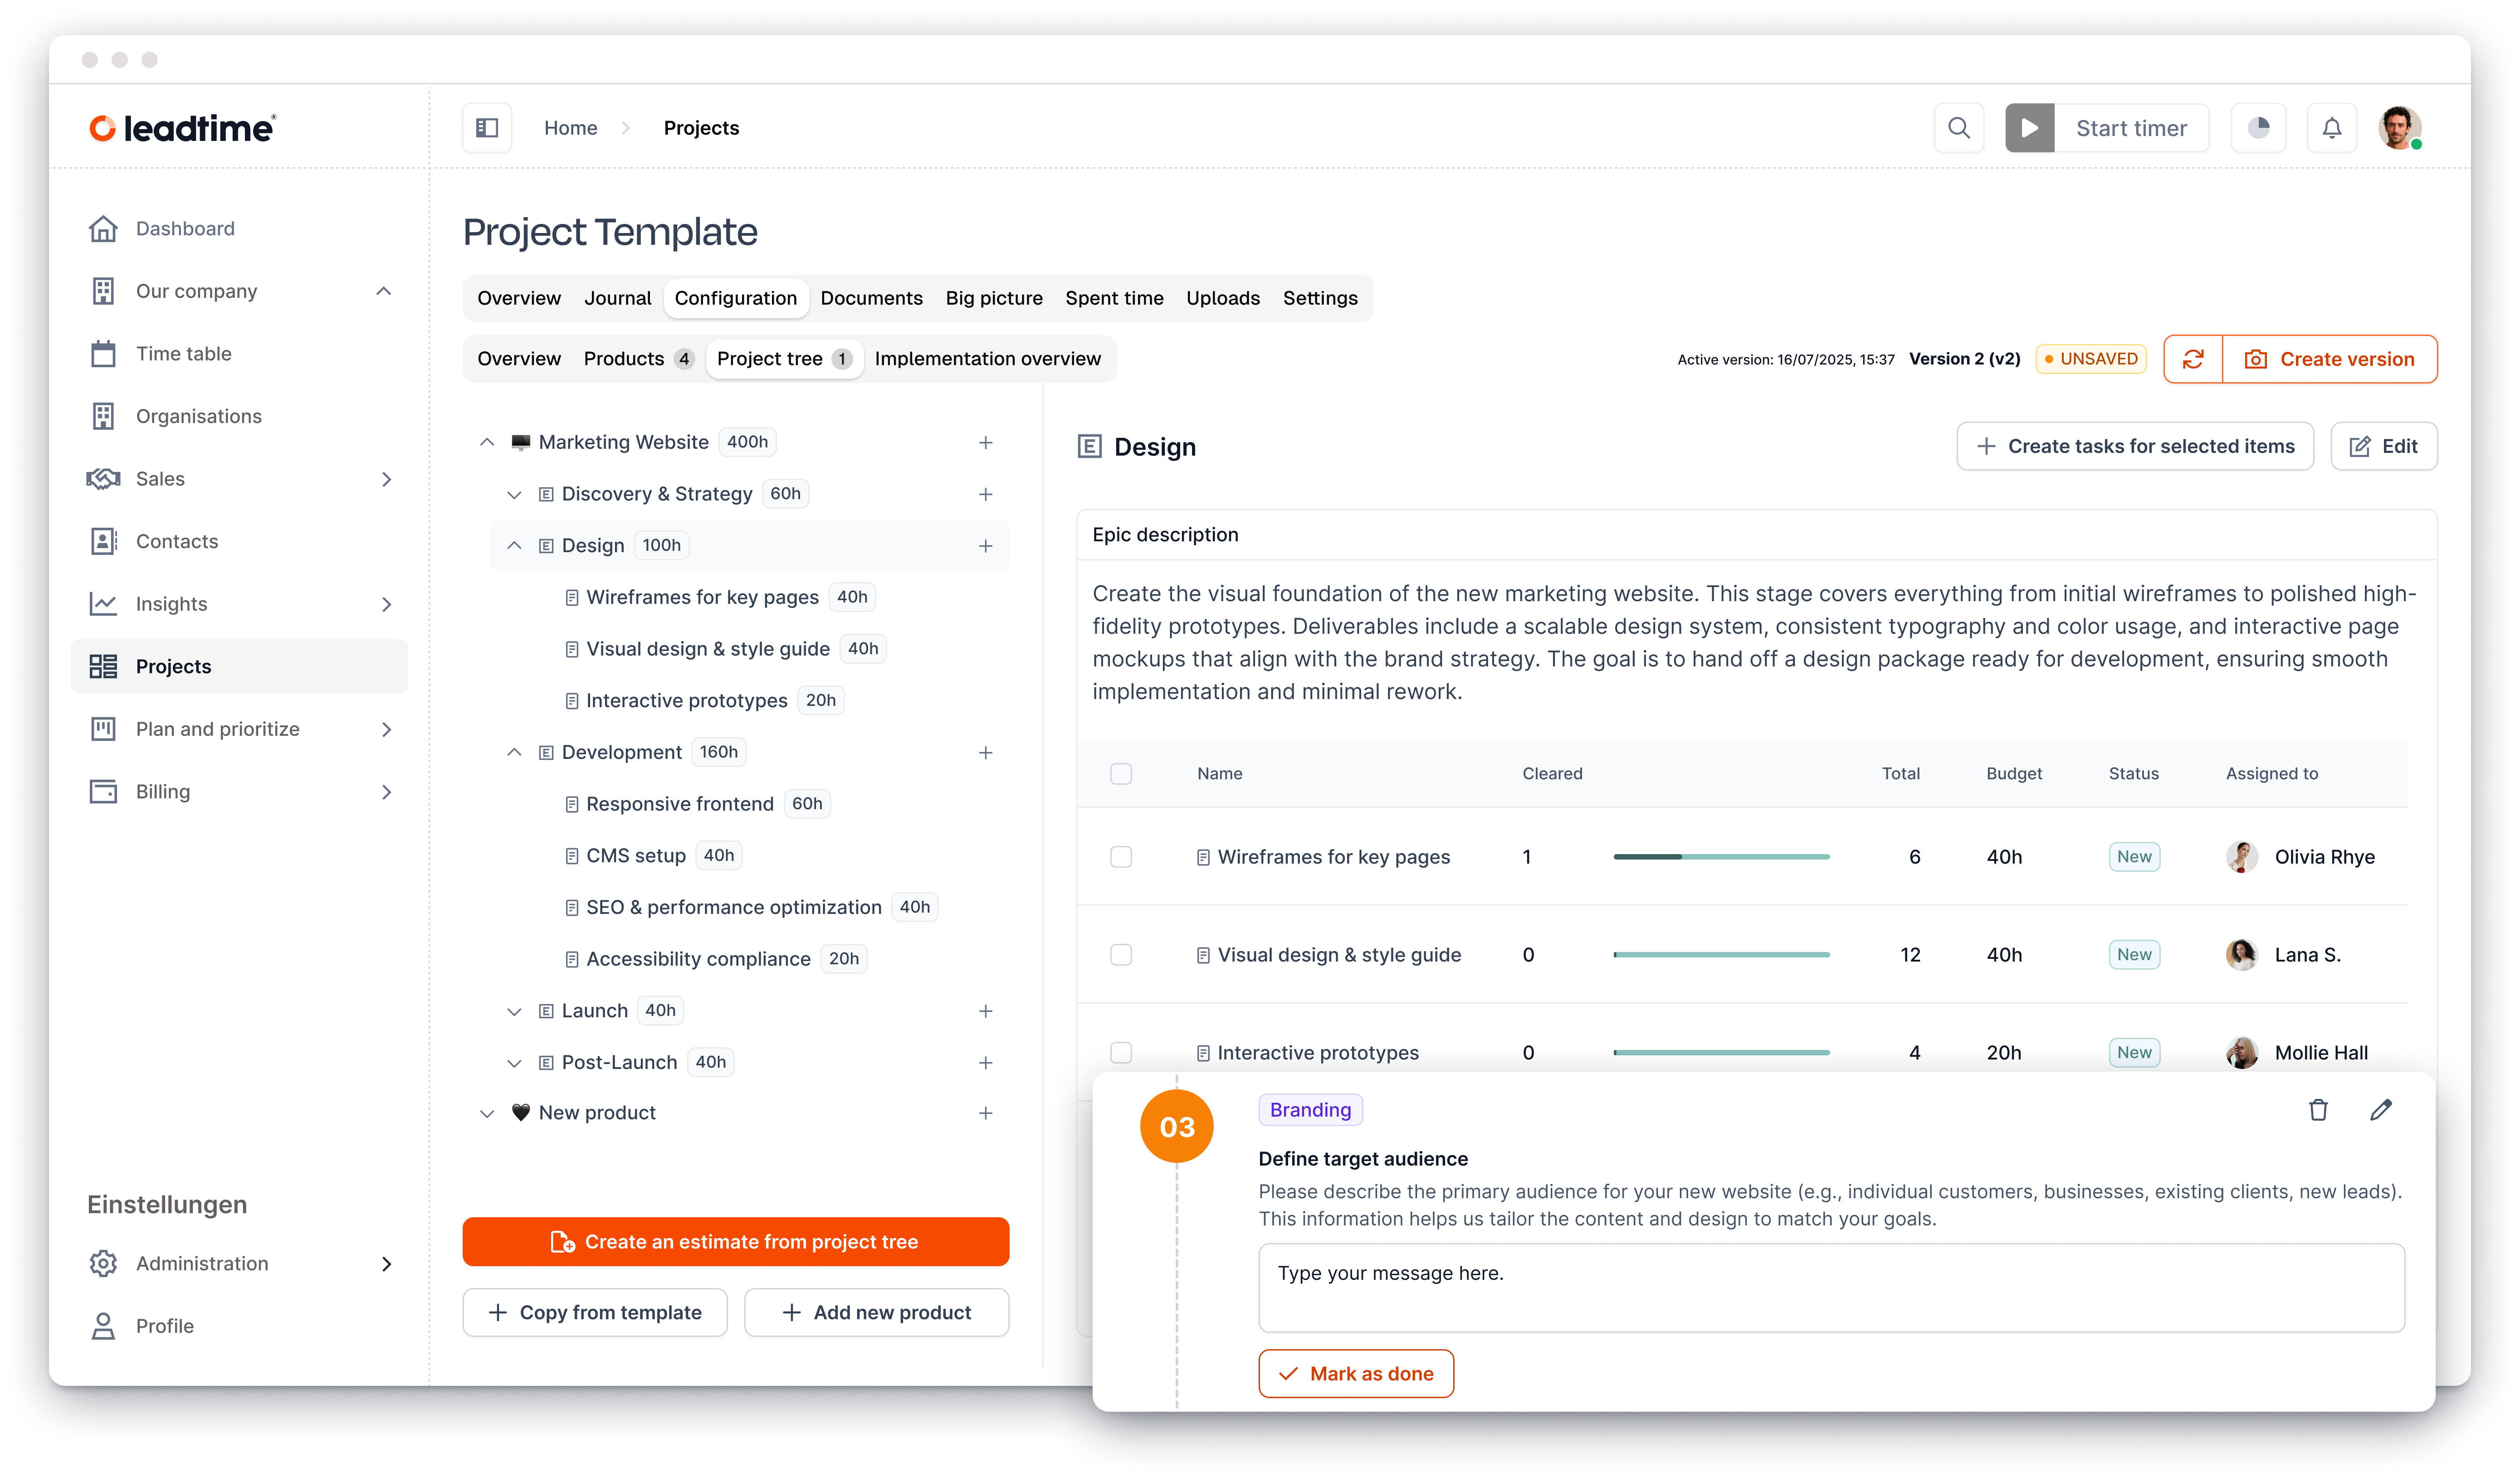Expand the Sales sidebar submenu

pyautogui.click(x=387, y=479)
